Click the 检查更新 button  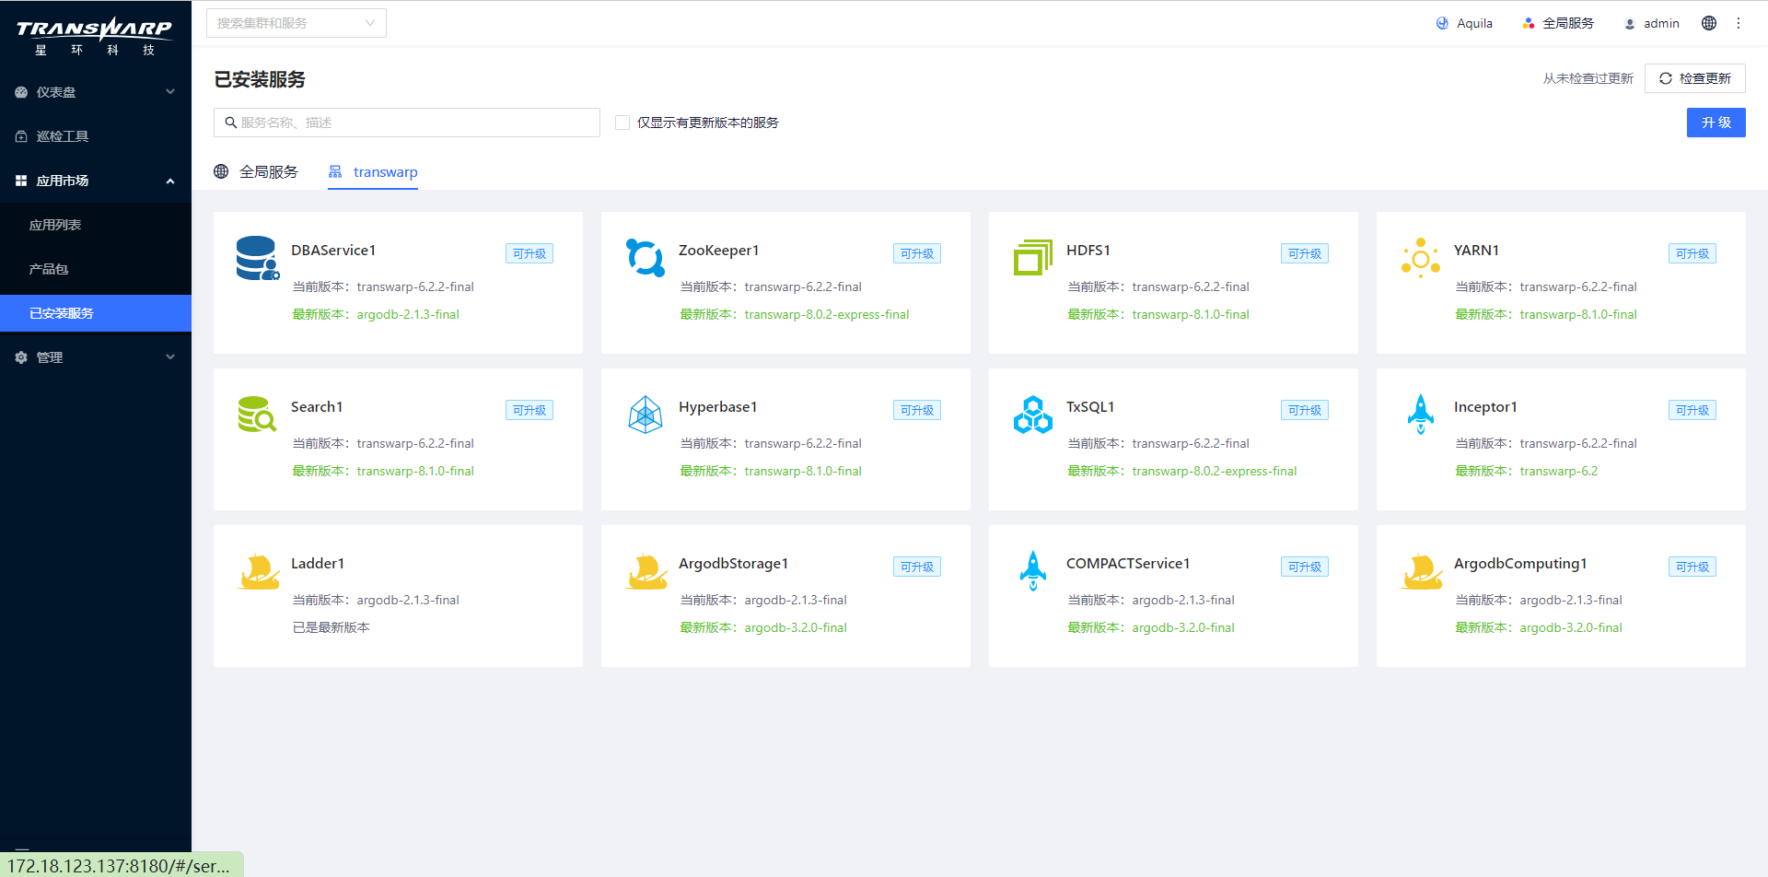pyautogui.click(x=1695, y=78)
